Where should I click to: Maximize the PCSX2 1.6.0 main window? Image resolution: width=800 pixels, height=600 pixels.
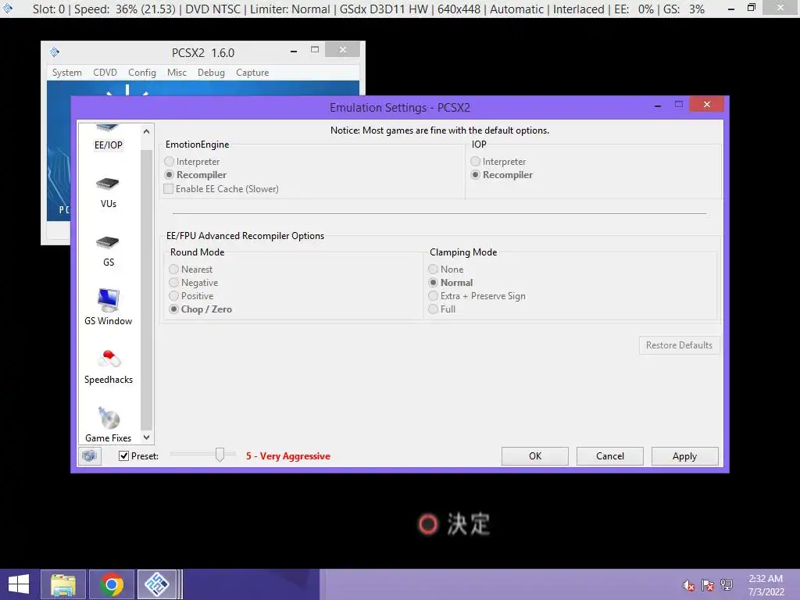coord(315,49)
